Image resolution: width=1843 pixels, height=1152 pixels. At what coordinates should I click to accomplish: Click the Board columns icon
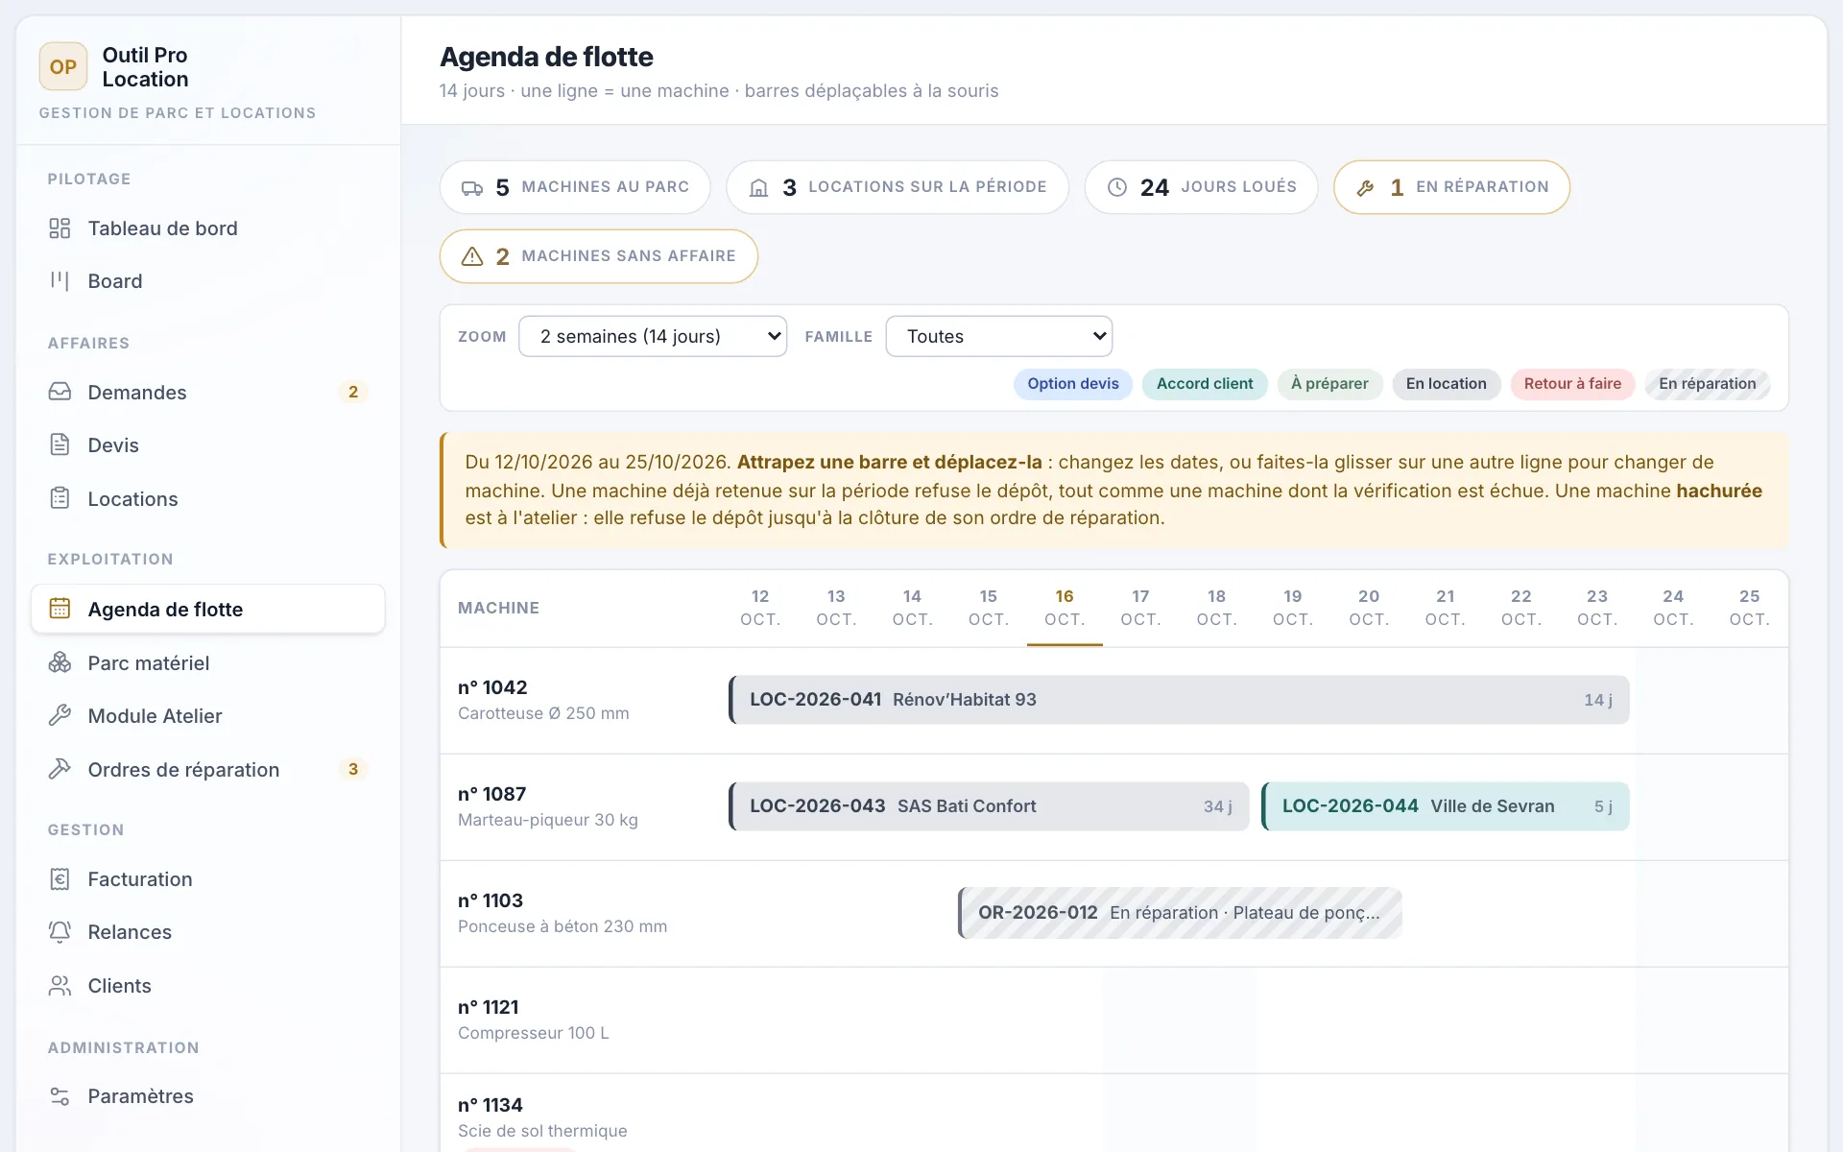[60, 281]
